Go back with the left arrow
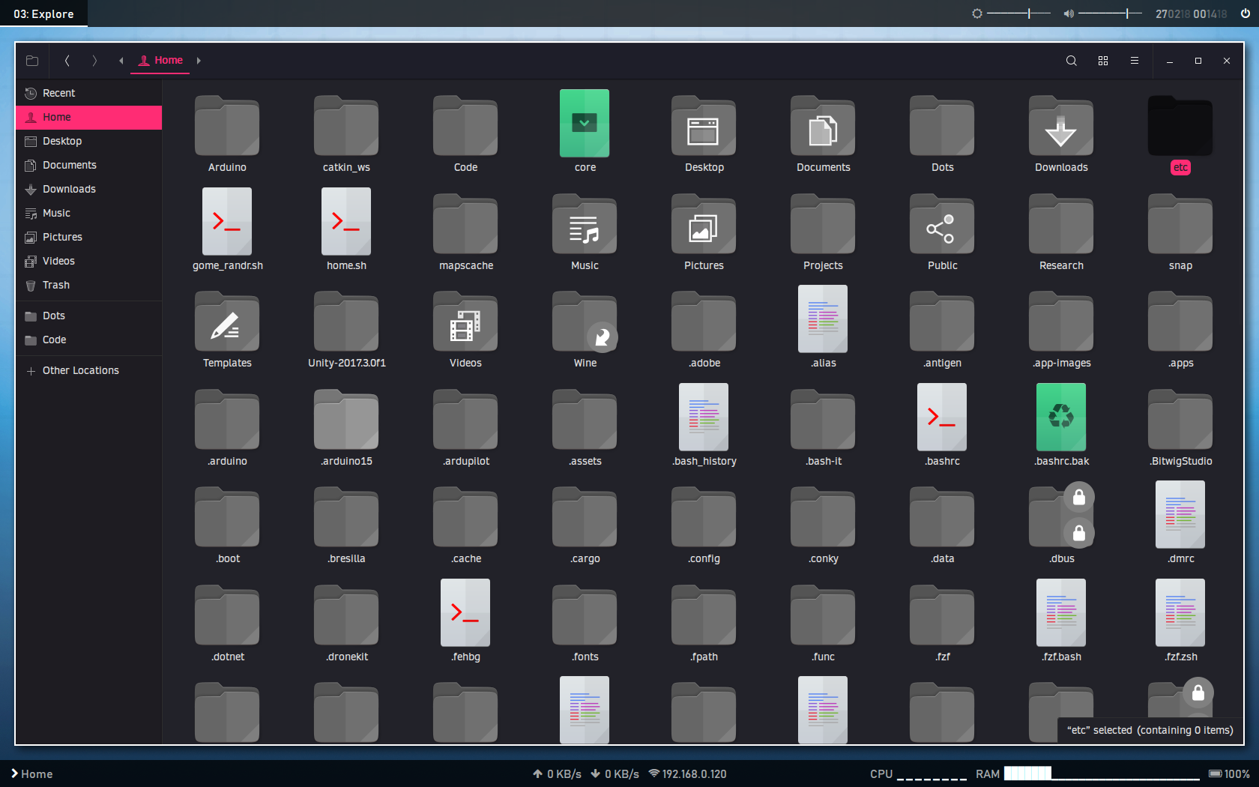The height and width of the screenshot is (787, 1259). (67, 61)
